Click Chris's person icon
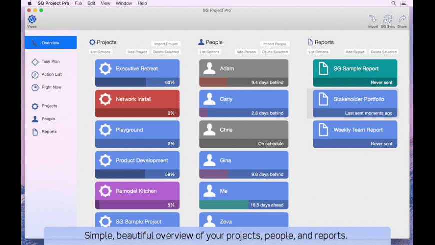This screenshot has width=435, height=245. (x=209, y=130)
